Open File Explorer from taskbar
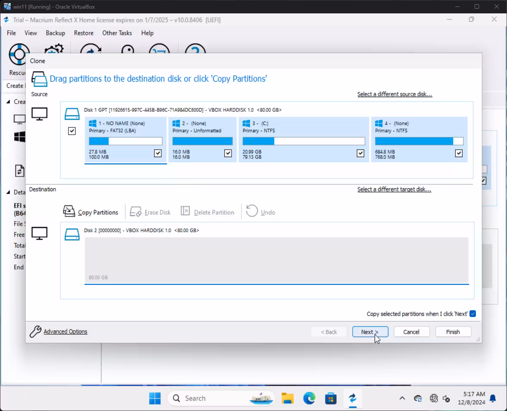The height and width of the screenshot is (411, 507). click(x=287, y=398)
